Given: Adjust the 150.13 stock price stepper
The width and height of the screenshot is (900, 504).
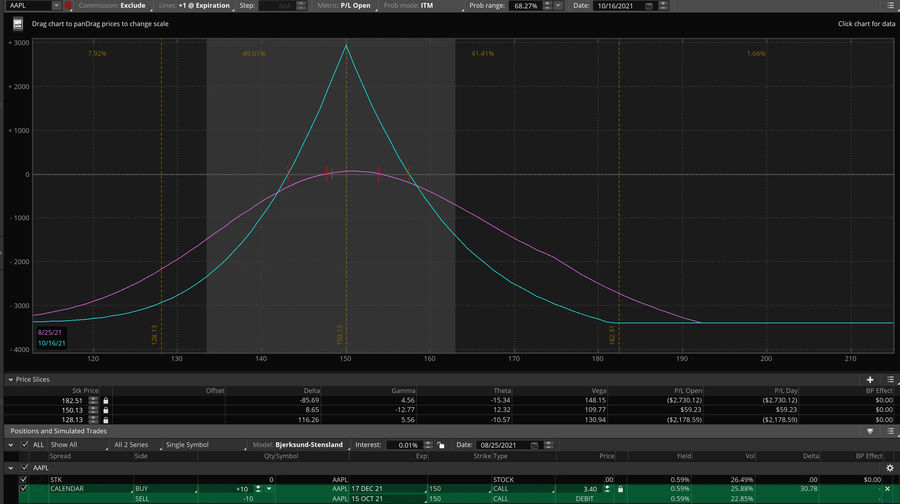Looking at the screenshot, I should pyautogui.click(x=93, y=410).
